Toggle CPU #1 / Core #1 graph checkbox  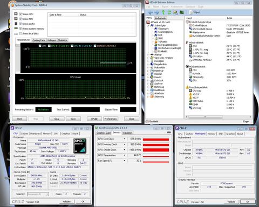(x=49, y=46)
